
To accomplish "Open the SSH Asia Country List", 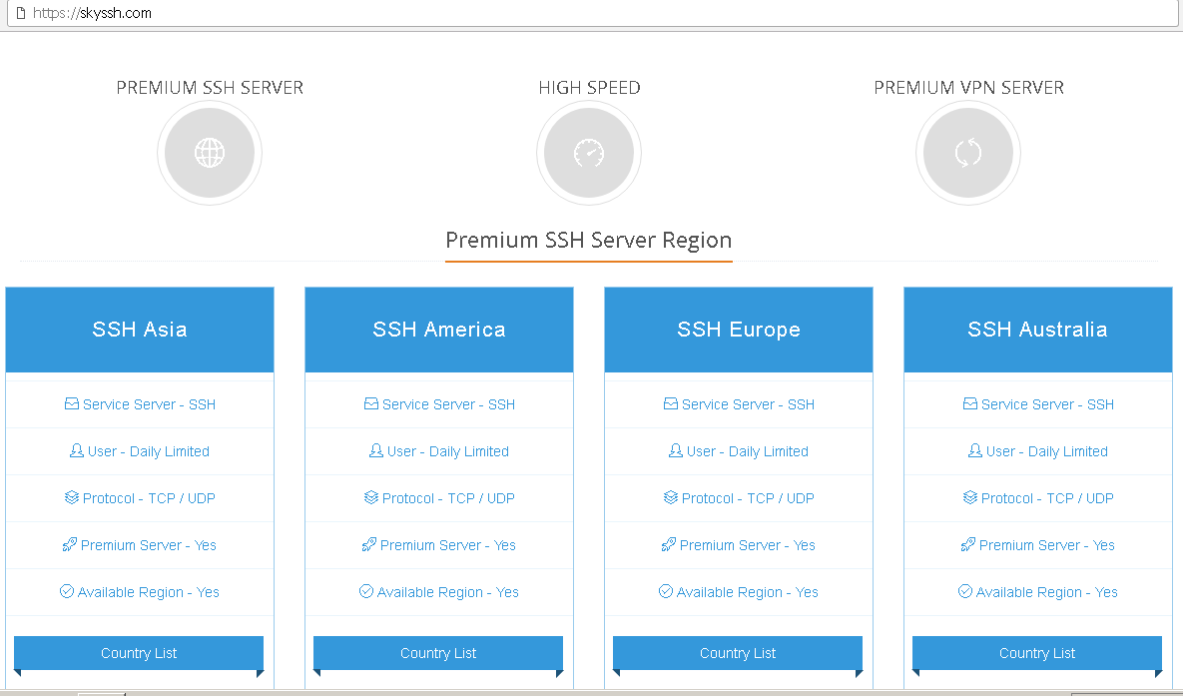I will (139, 653).
